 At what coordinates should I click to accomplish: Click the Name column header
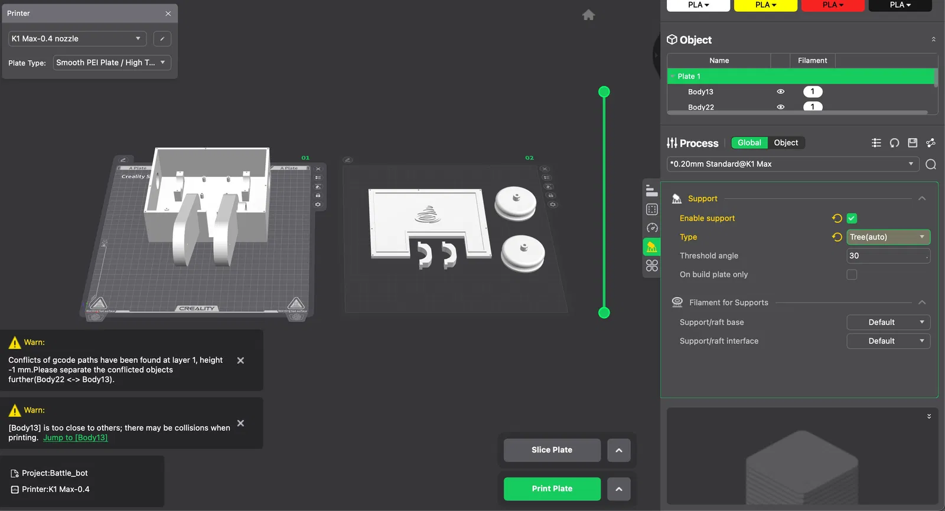coord(719,61)
